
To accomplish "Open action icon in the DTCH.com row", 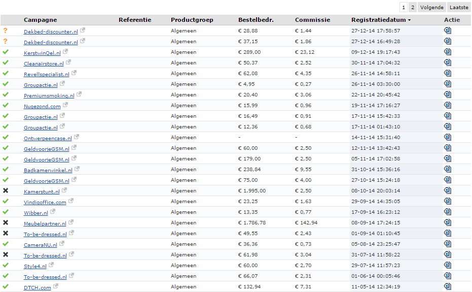I will (x=447, y=286).
